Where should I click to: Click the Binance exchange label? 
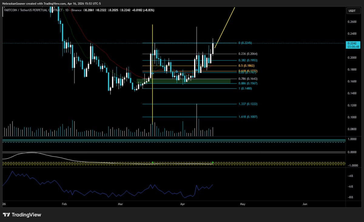point(77,10)
